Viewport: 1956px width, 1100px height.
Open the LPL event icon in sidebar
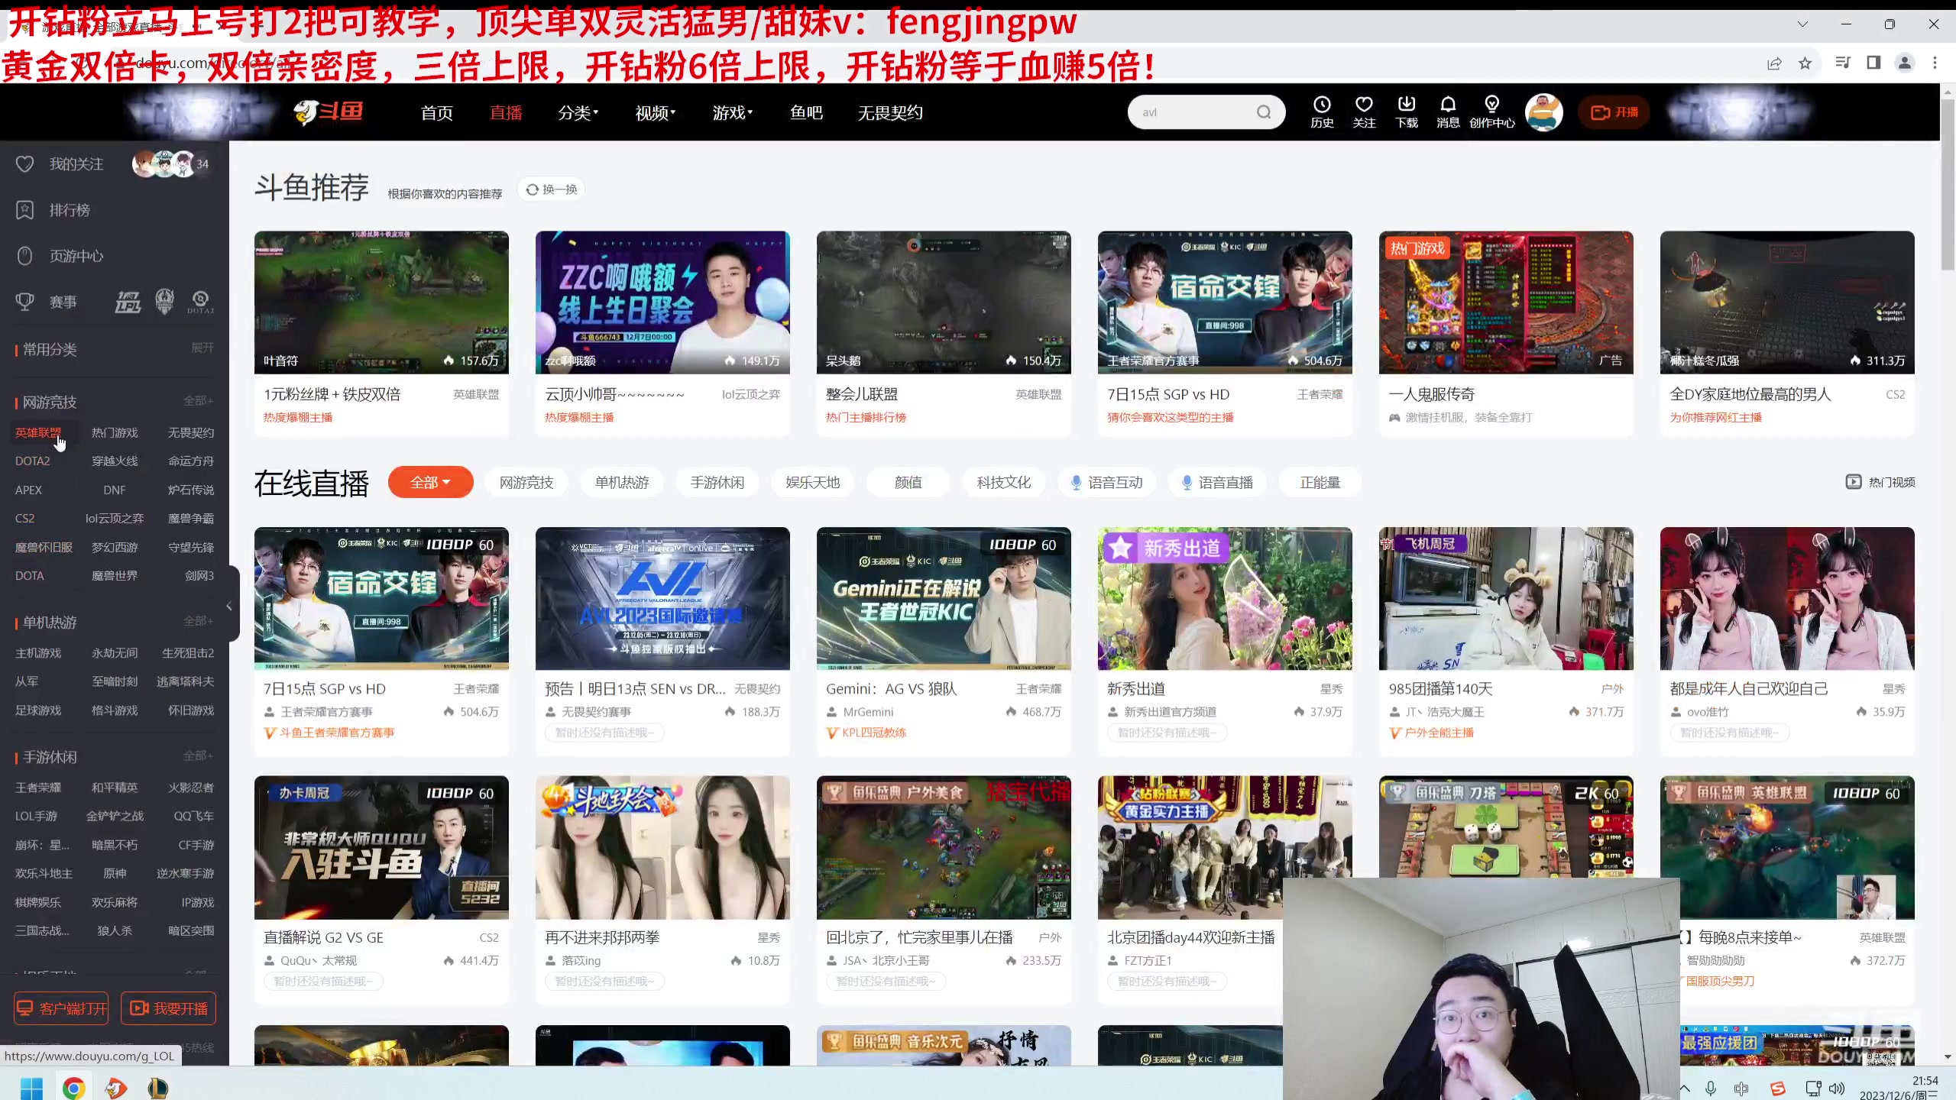click(128, 302)
